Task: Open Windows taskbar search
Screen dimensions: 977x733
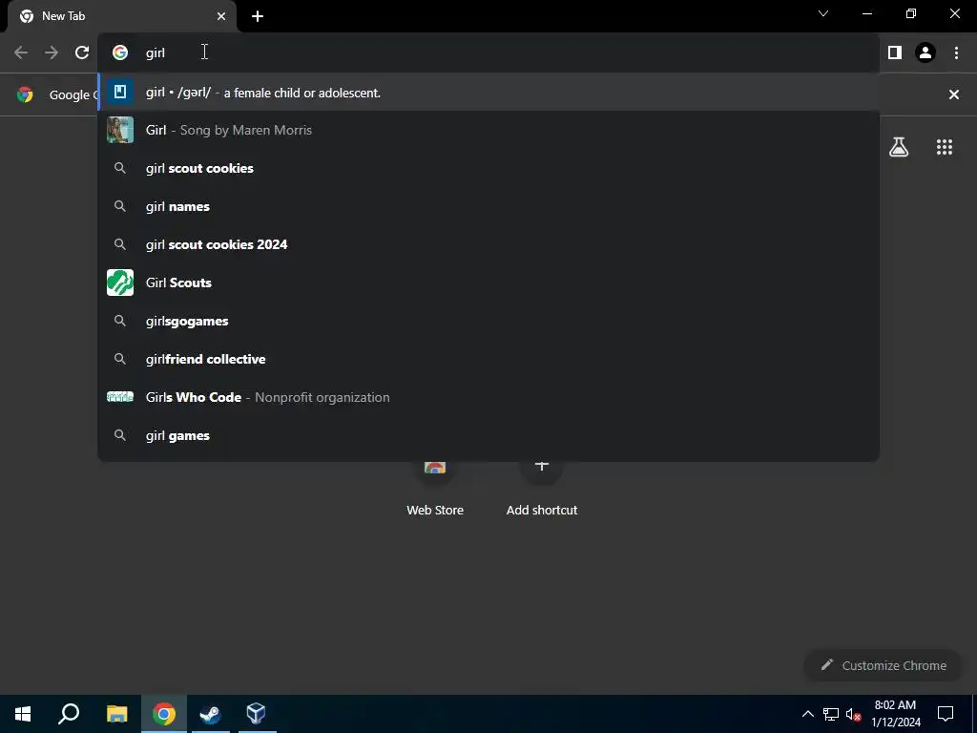Action: 69,714
